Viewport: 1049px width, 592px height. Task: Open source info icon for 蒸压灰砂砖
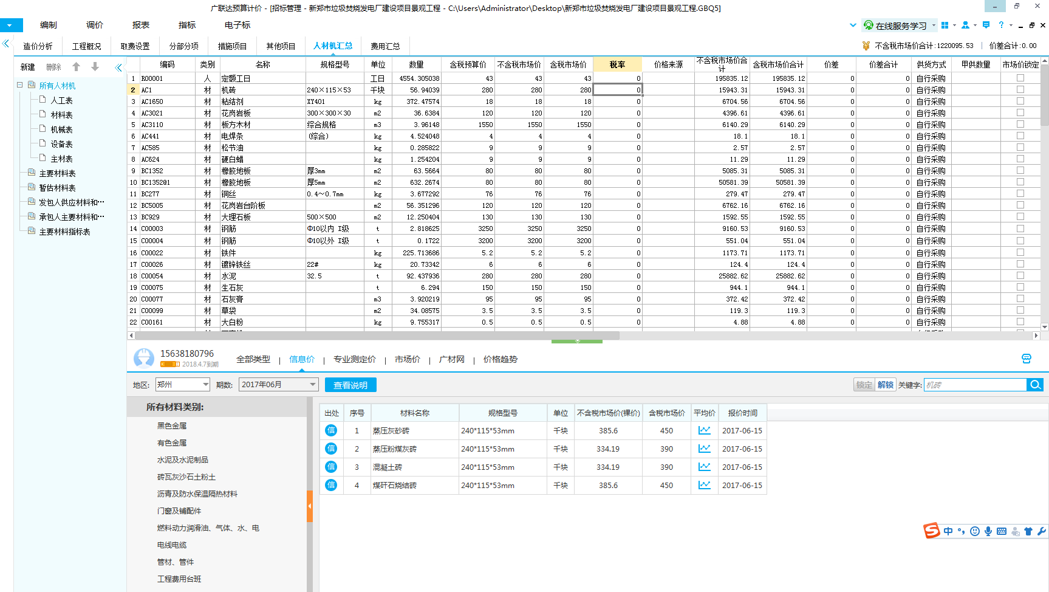coord(331,430)
